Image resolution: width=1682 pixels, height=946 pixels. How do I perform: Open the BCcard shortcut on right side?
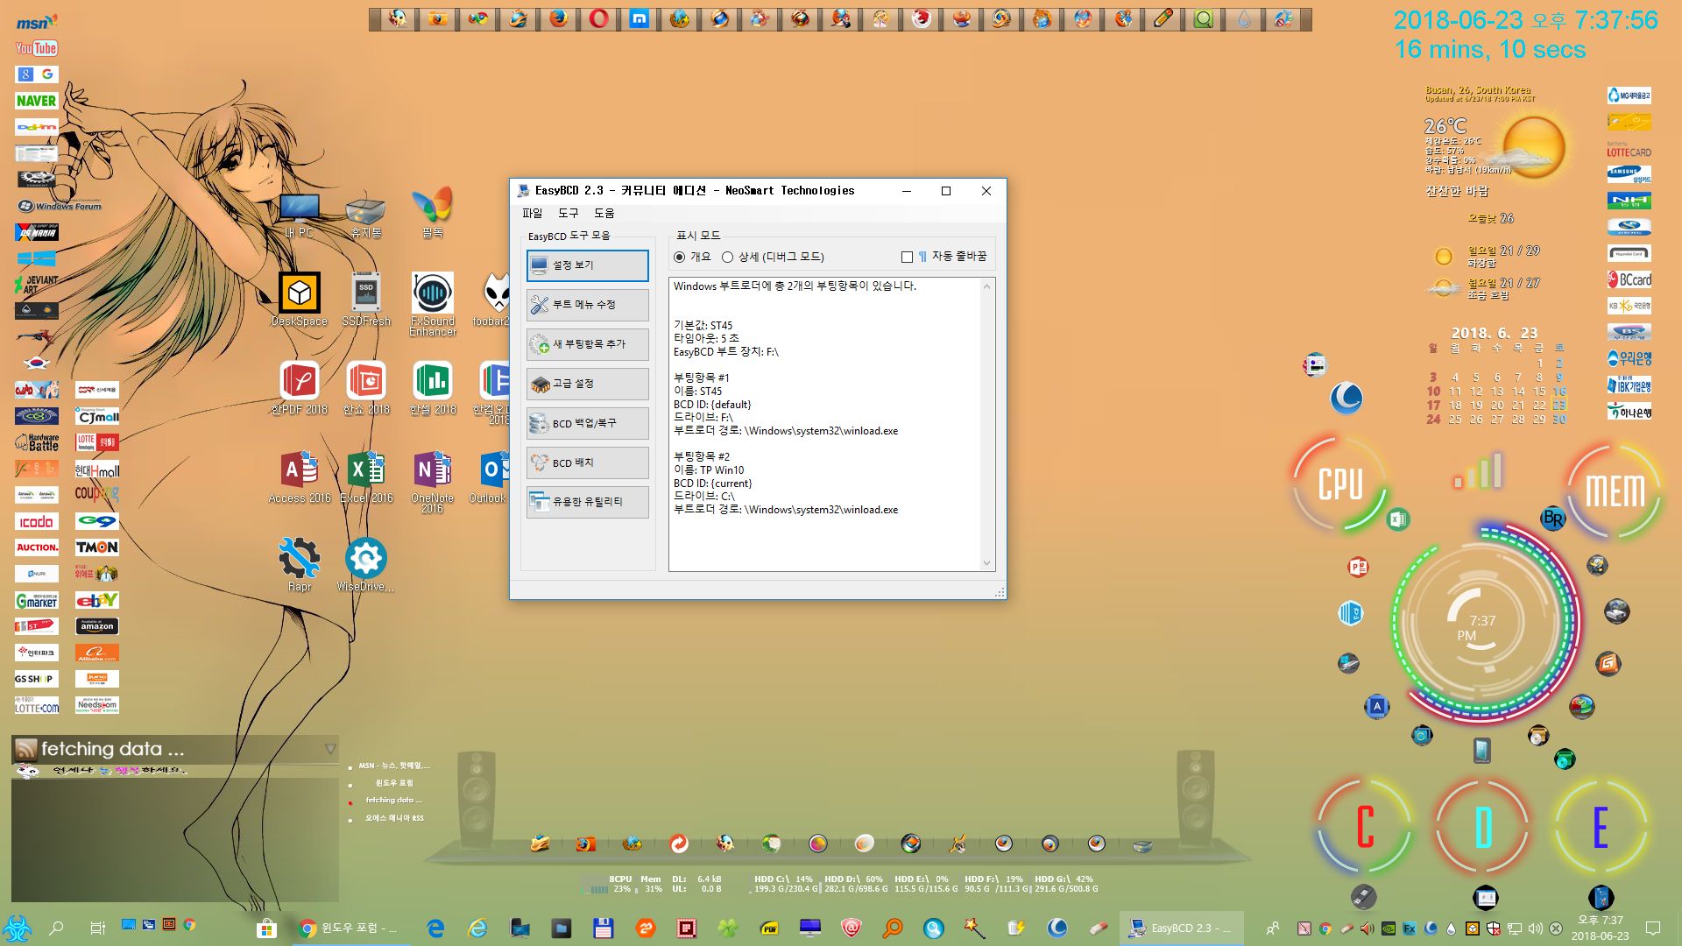[x=1629, y=279]
